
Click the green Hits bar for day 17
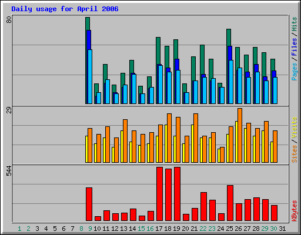[158, 51]
